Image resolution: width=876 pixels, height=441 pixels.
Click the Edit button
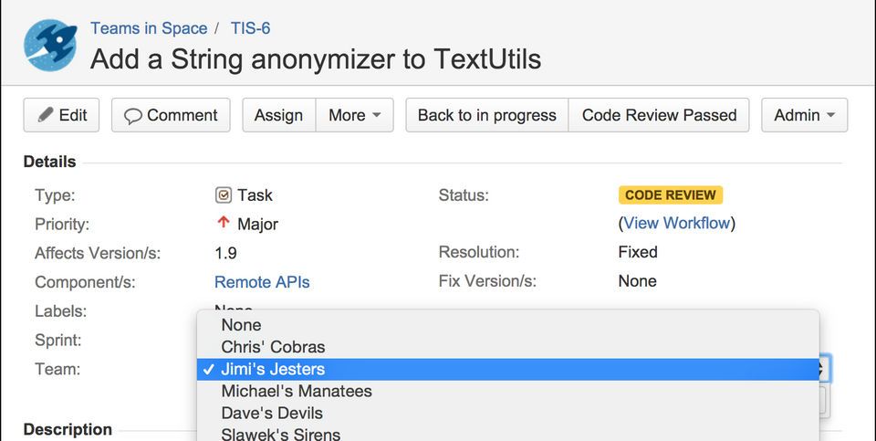pyautogui.click(x=62, y=115)
